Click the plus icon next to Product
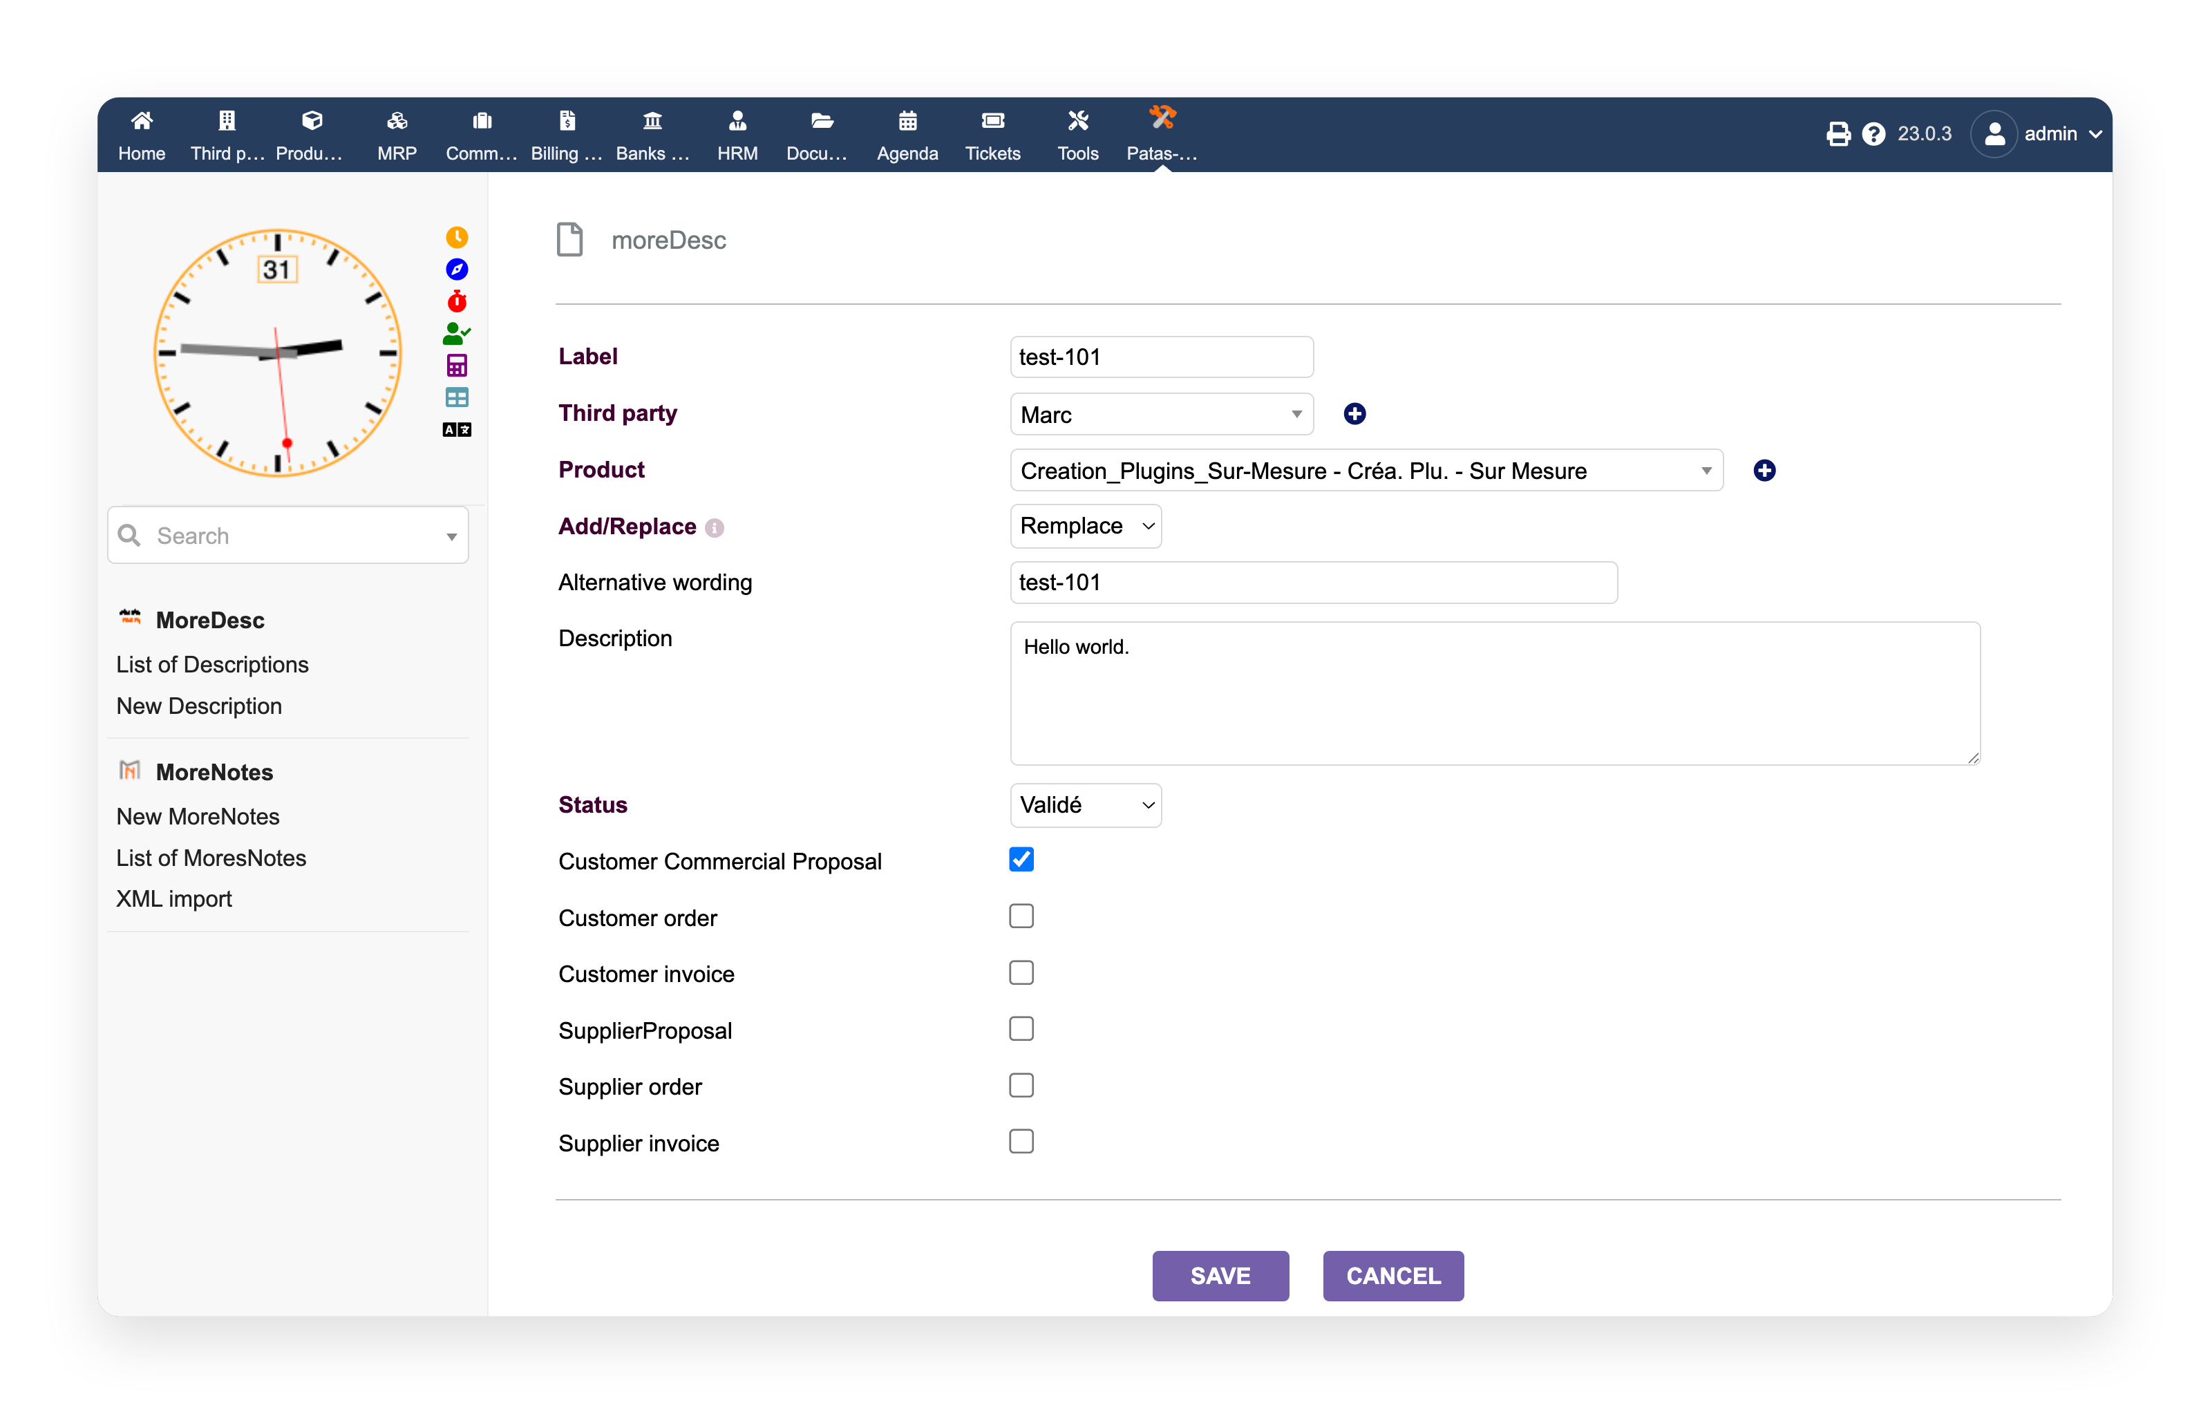 (x=1764, y=471)
